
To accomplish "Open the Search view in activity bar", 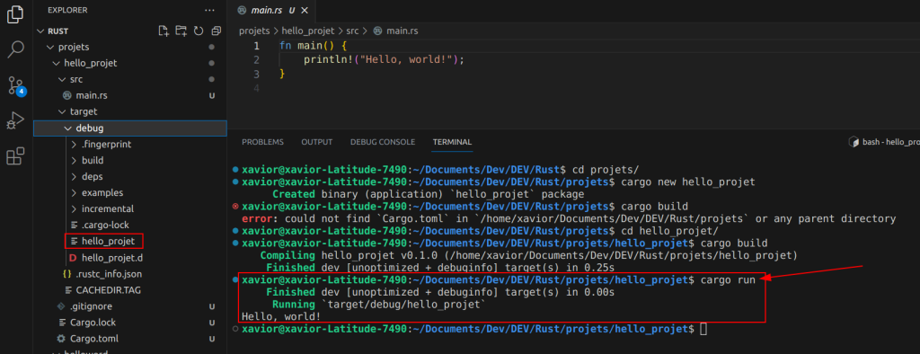I will click(x=15, y=49).
